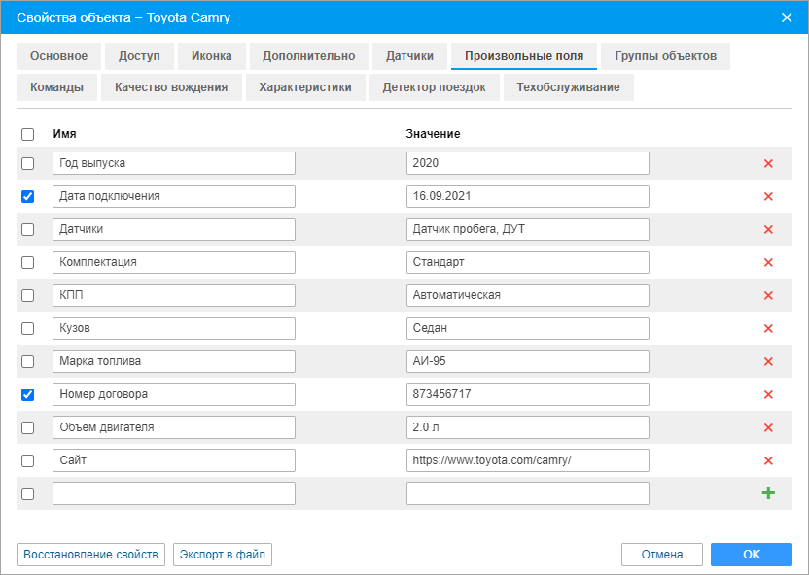
Task: Confirm changes with OK button
Action: tap(752, 555)
